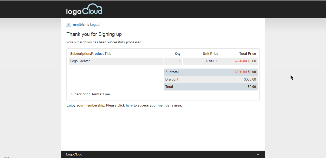Click the mmjbisnis username
The image size is (326, 158).
(x=81, y=25)
